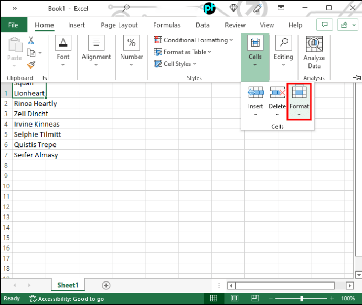Click the zoom slider handle
The height and width of the screenshot is (305, 362).
point(302,298)
